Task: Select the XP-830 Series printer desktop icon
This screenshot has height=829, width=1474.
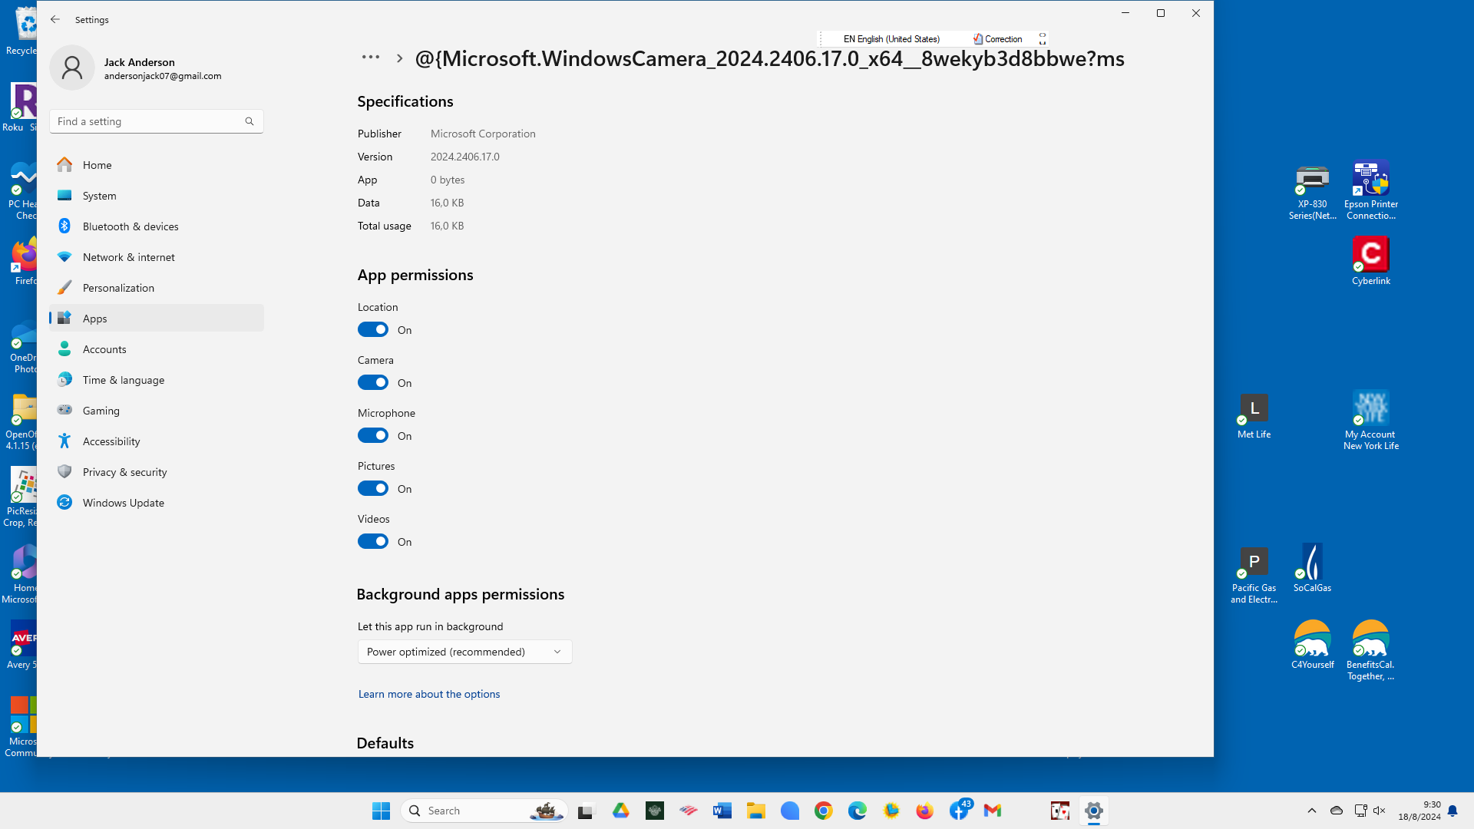Action: click(1313, 192)
